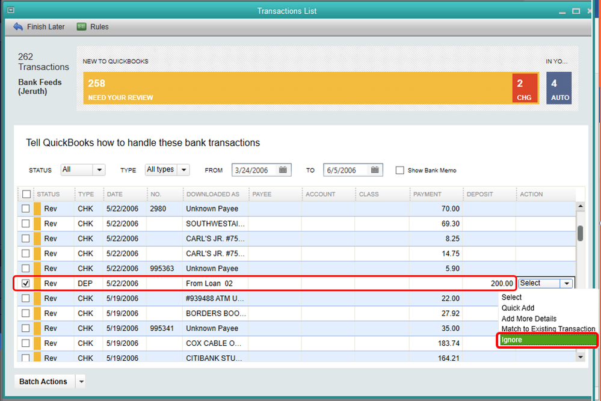
Task: Click the window menu icon in title bar
Action: click(10, 11)
